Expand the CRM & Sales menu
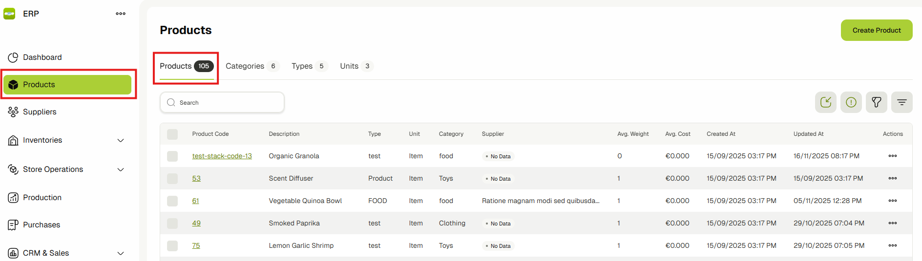The width and height of the screenshot is (922, 261). [x=121, y=253]
